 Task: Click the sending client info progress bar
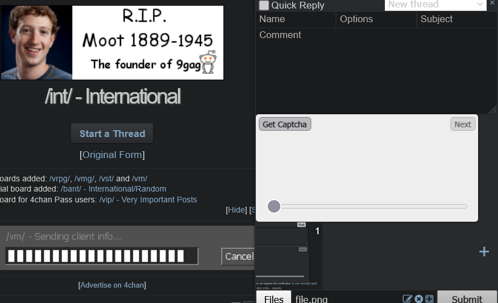tap(102, 256)
